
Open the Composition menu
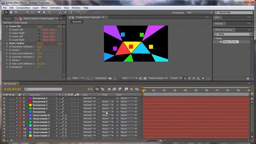23,8
